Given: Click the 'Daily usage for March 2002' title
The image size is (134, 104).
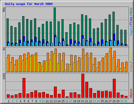Looking at the screenshot, I should [29, 4].
